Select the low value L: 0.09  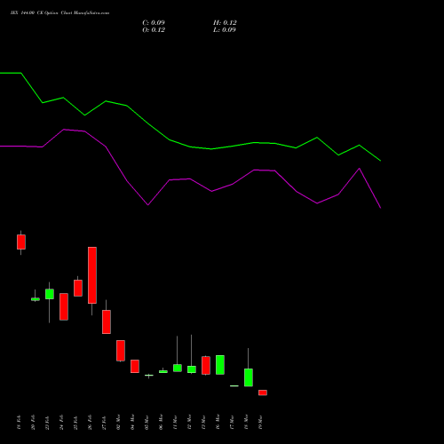tap(225, 30)
